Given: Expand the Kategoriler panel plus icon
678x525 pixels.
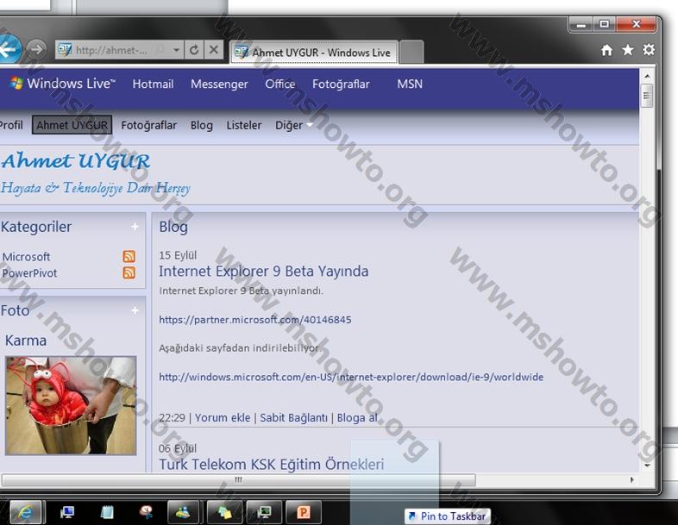Looking at the screenshot, I should 135,227.
